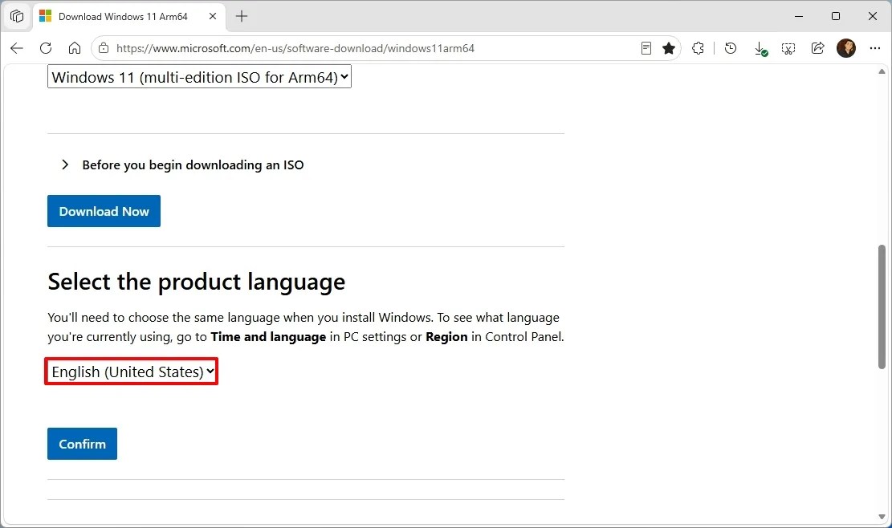
Task: Click the Confirm button
Action: 82,443
